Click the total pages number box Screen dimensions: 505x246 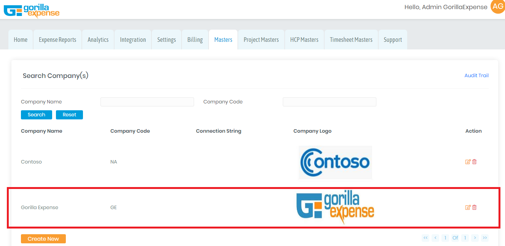pos(465,238)
